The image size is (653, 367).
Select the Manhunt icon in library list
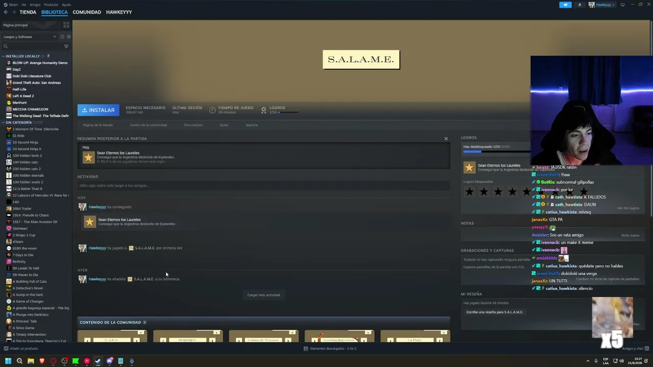point(9,102)
